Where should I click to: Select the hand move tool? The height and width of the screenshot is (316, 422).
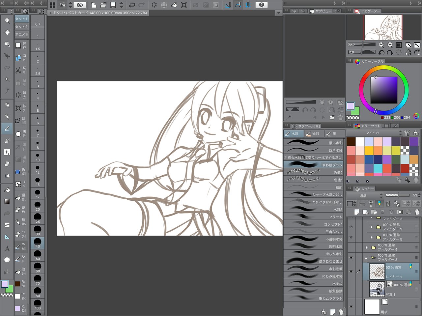point(7,32)
